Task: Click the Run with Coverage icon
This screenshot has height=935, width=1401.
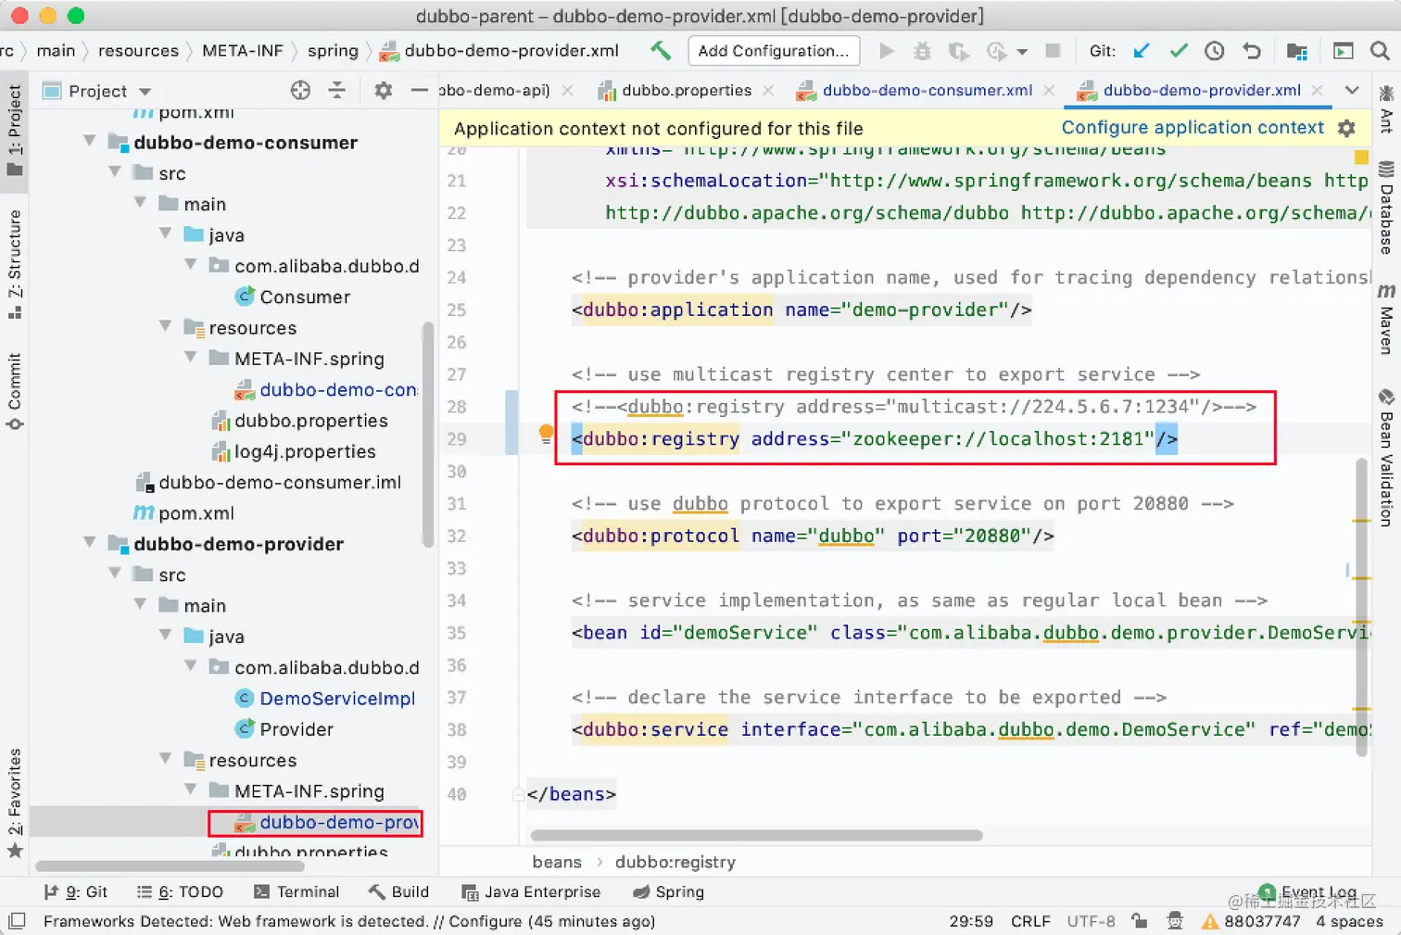Action: tap(958, 51)
